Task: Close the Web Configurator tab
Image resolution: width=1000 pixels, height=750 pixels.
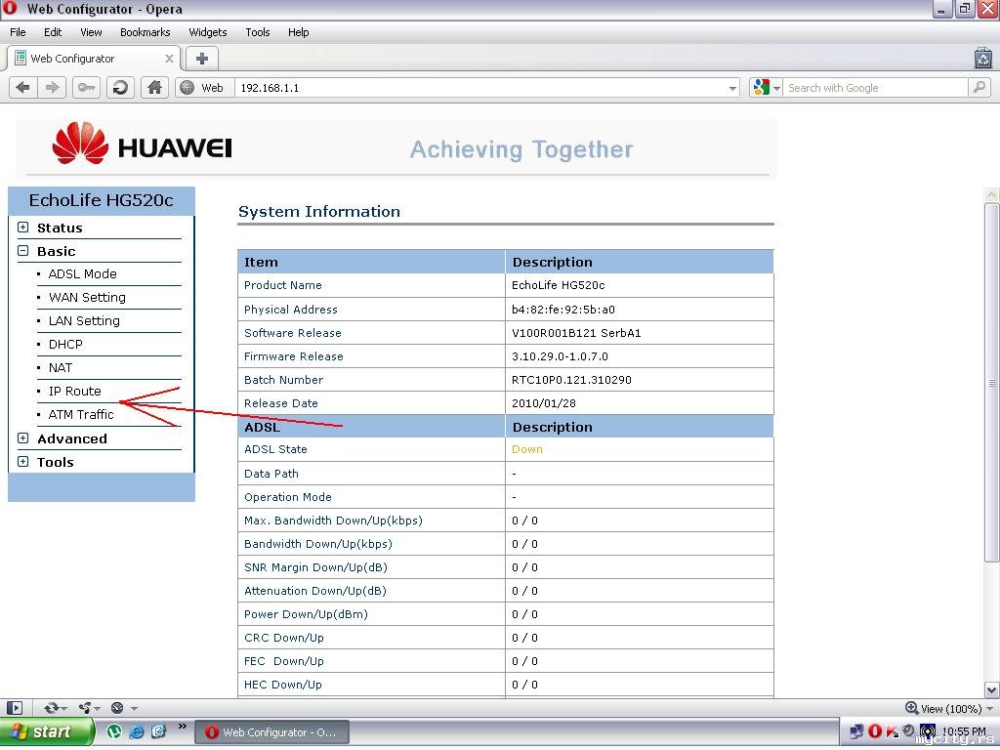Action: click(169, 59)
